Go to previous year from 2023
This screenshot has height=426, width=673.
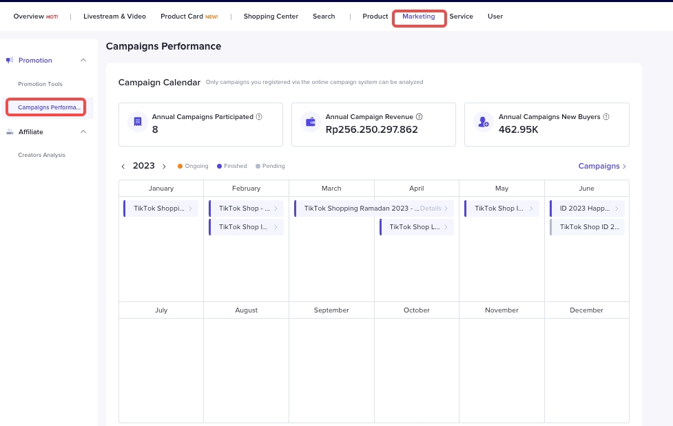[x=123, y=167]
